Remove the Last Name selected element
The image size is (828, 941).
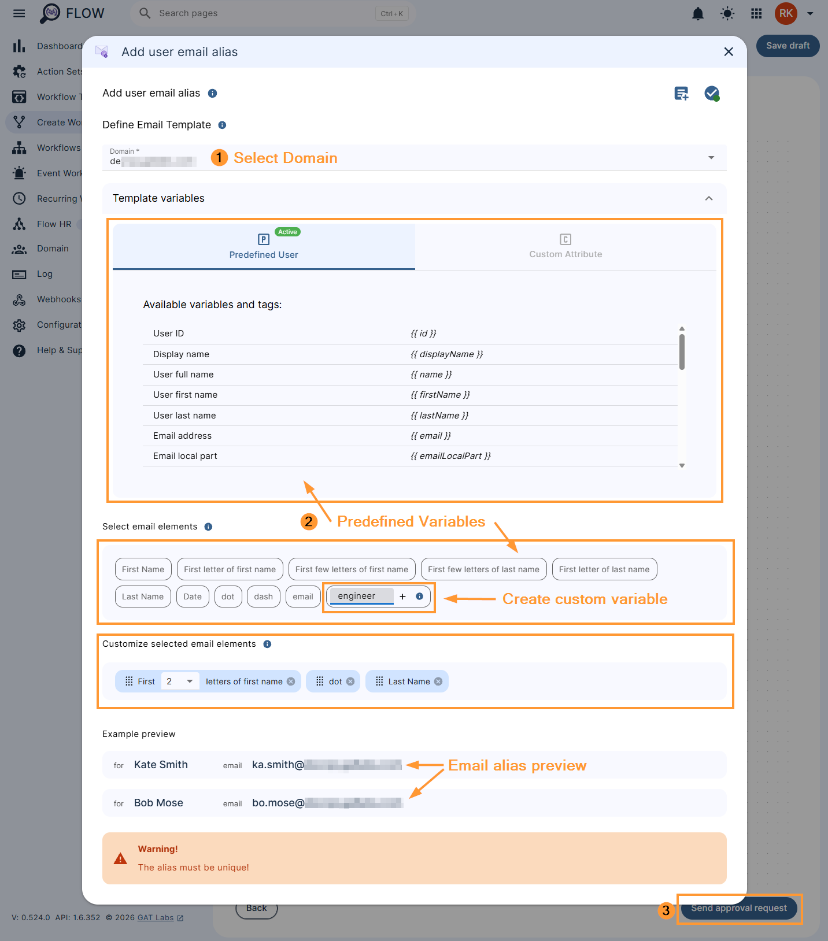(438, 681)
